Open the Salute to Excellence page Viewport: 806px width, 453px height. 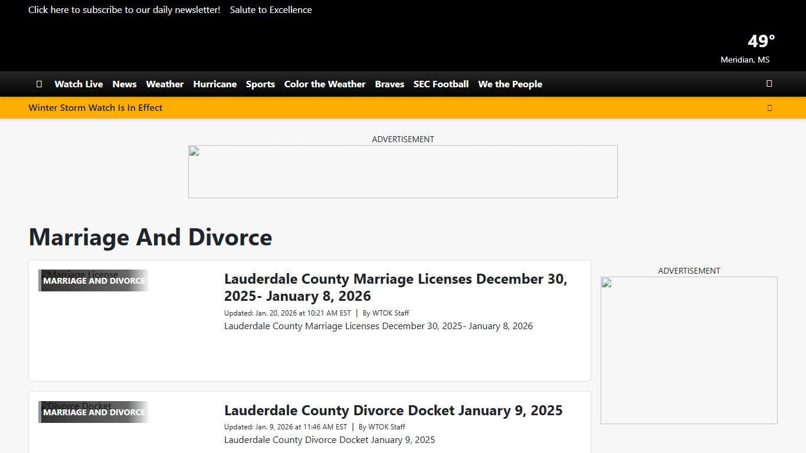point(270,9)
